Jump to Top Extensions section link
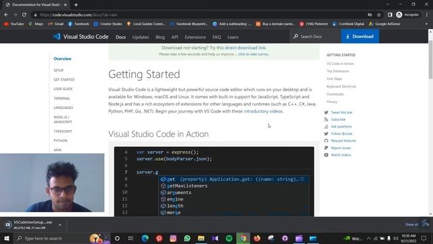 coord(338,71)
